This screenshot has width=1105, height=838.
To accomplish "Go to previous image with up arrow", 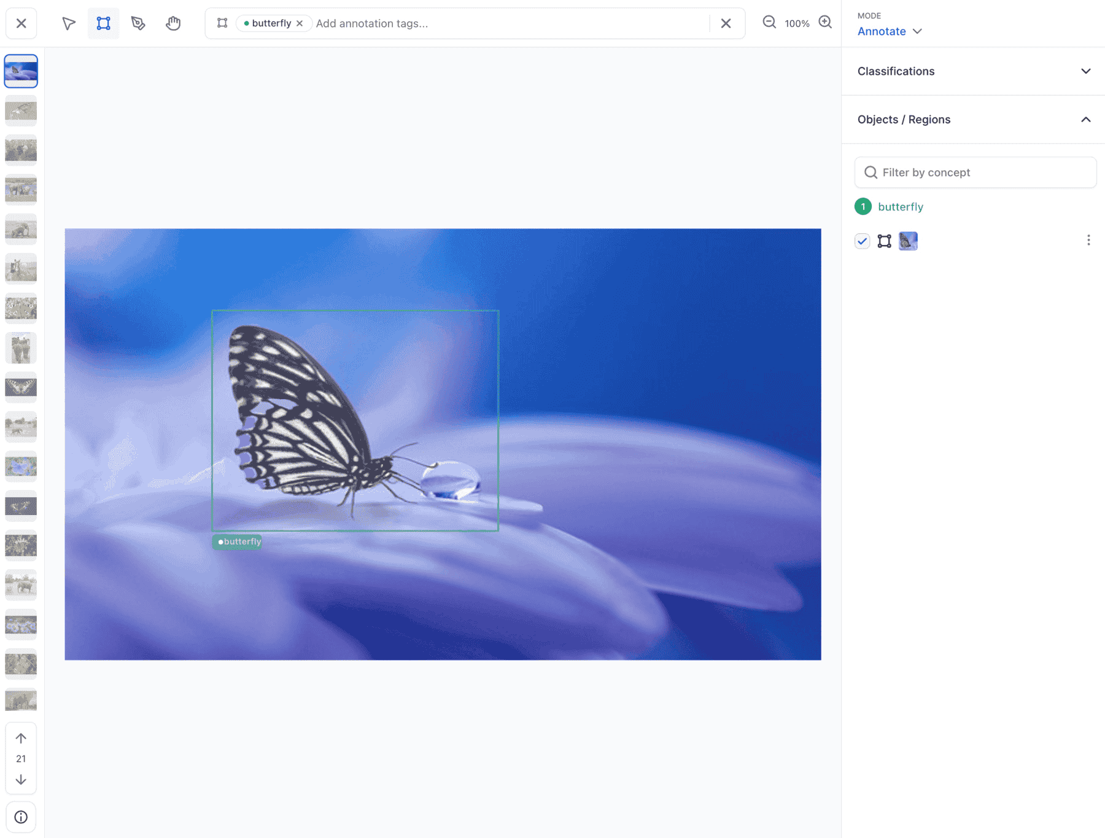I will (x=21, y=738).
